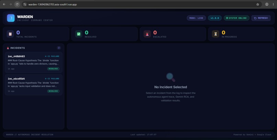Viewport: 277px width, 140px height.
Task: Open the browser profile icon
Action: tap(267, 4)
